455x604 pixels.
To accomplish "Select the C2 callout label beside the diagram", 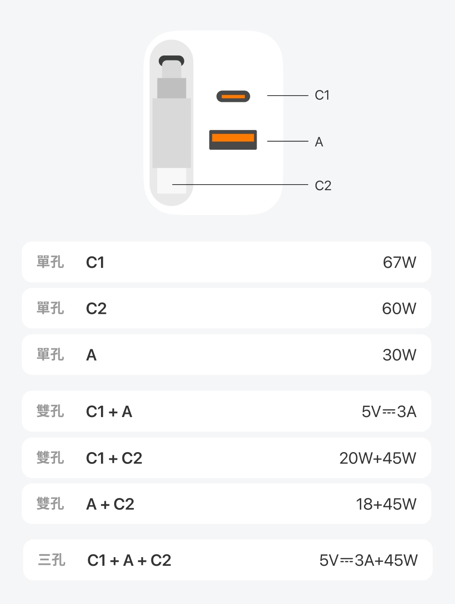I will click(x=323, y=186).
